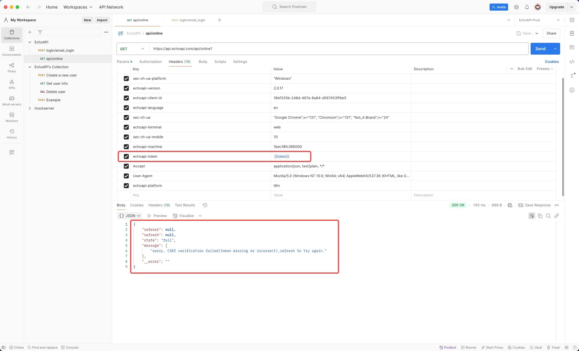579x351 pixels.
Task: Open the Console in the status bar
Action: (70, 347)
